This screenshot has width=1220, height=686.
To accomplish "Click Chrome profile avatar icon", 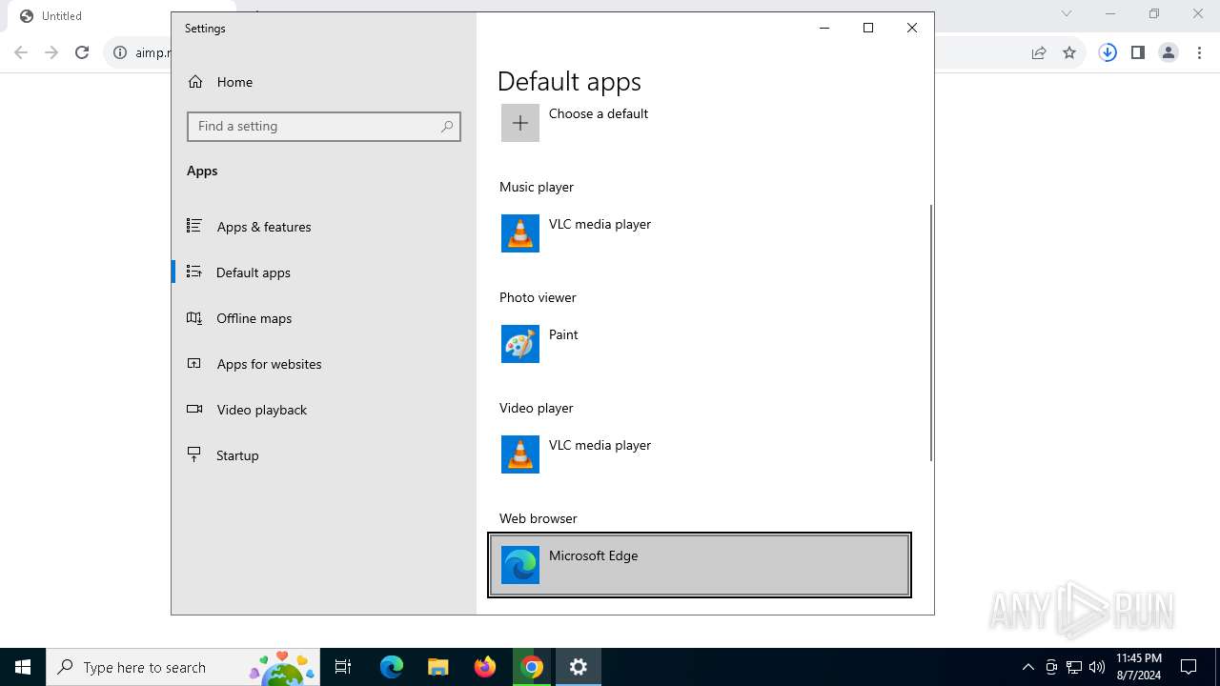I will [1169, 52].
